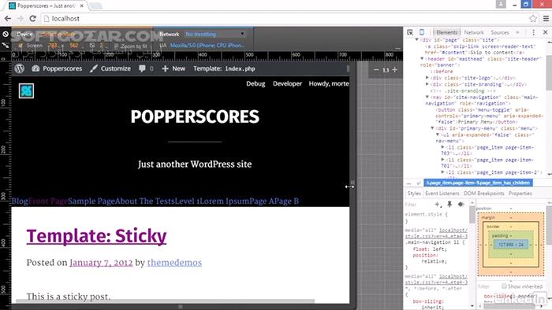Click the browser forward arrow
Viewport: 552px width, 310px height.
coord(20,19)
